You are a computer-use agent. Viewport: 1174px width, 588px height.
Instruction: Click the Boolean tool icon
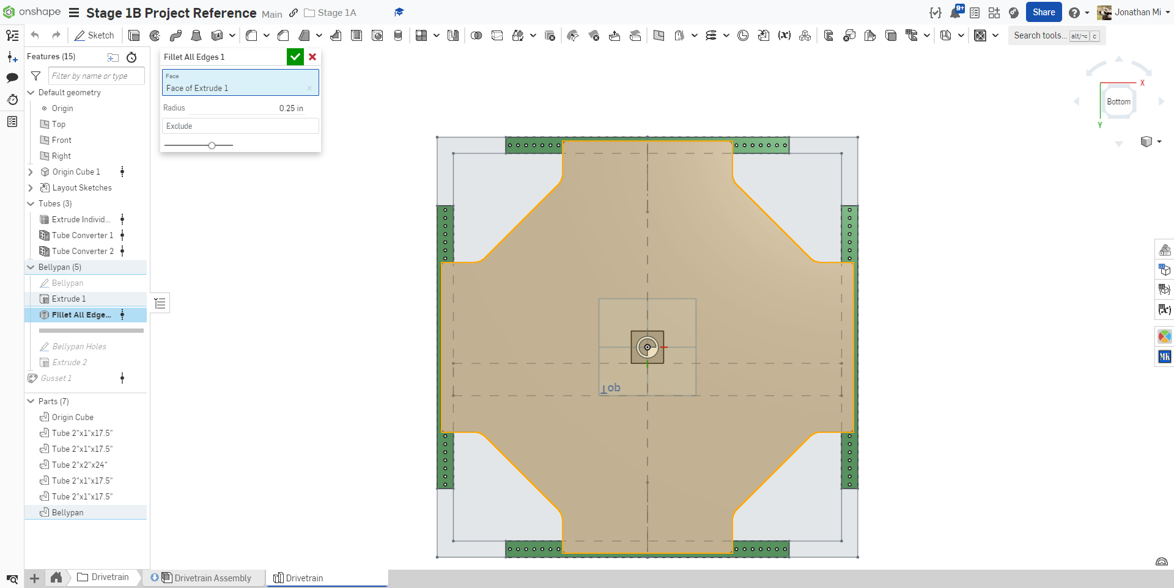476,35
